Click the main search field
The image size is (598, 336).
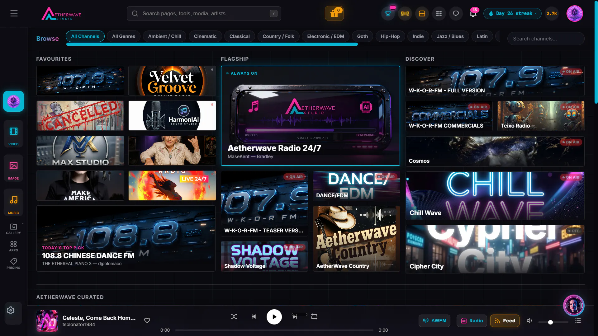click(204, 13)
